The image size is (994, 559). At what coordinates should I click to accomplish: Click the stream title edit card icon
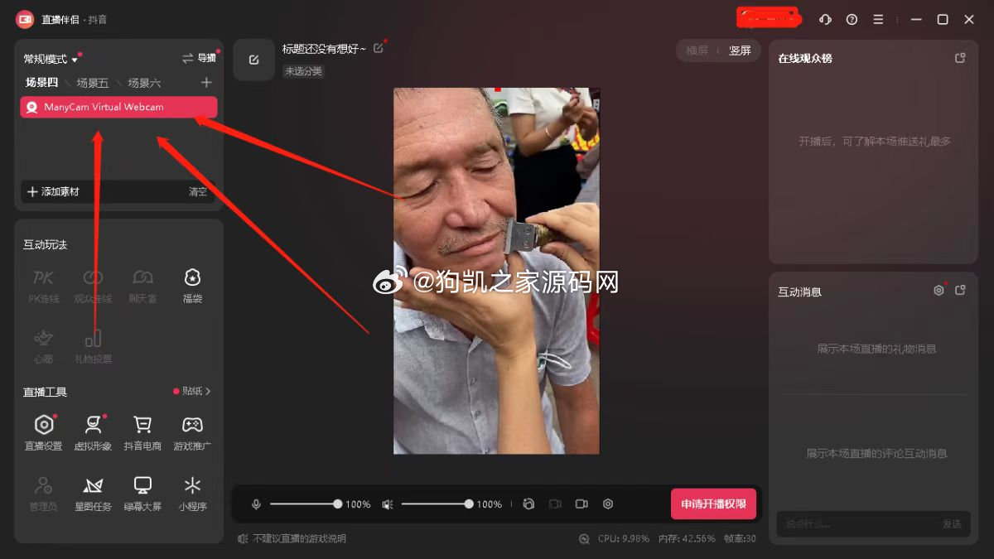click(x=253, y=60)
